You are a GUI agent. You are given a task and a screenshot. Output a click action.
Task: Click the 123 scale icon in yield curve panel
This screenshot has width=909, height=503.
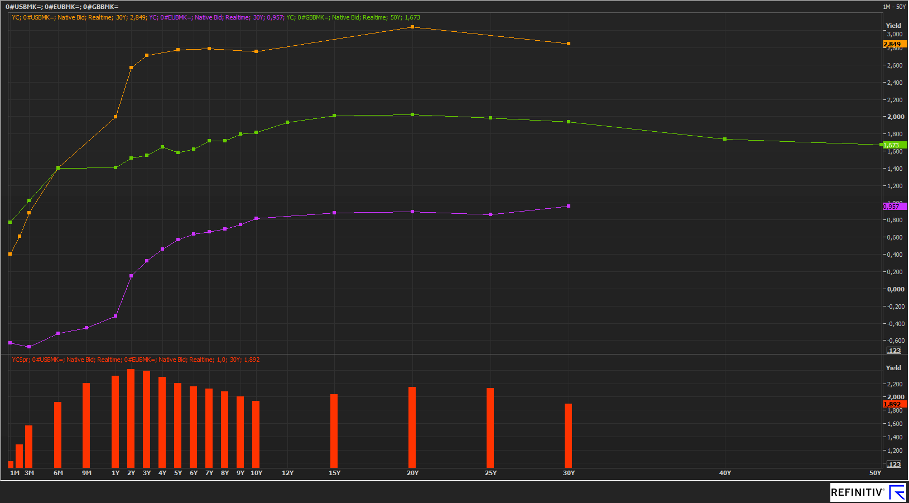click(x=894, y=351)
